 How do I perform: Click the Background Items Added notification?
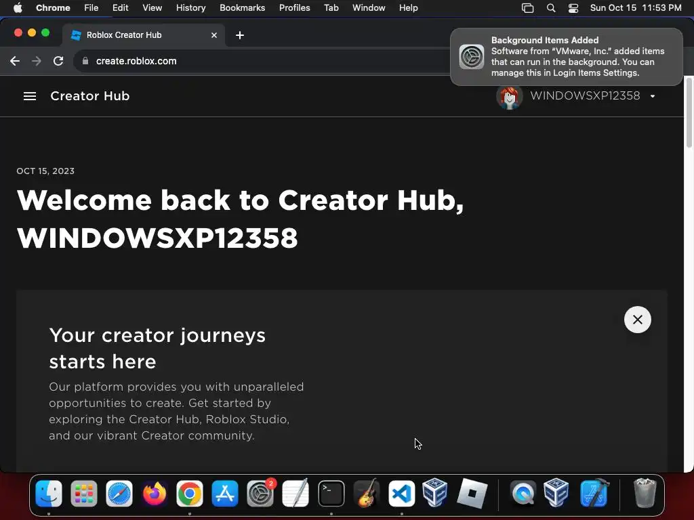[566, 57]
